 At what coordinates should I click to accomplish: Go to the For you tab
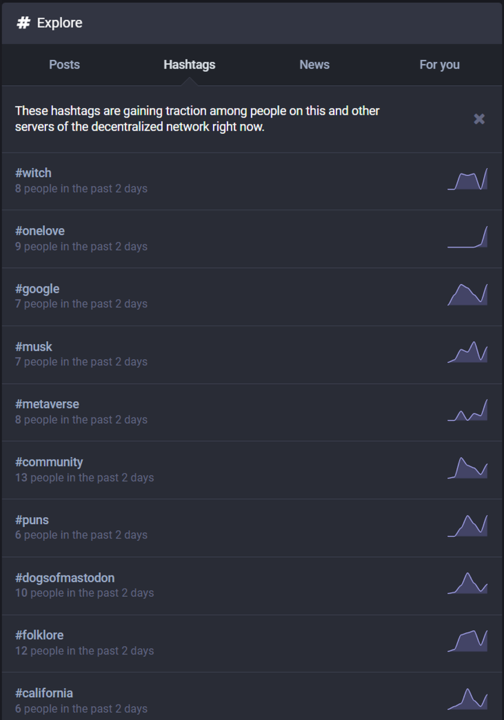[439, 65]
